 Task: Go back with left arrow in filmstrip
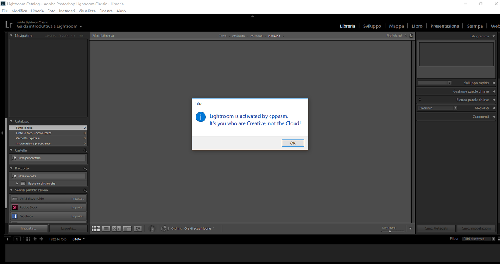[x=35, y=239]
